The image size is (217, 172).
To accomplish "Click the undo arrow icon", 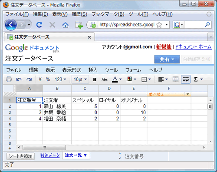I will [x=19, y=79].
